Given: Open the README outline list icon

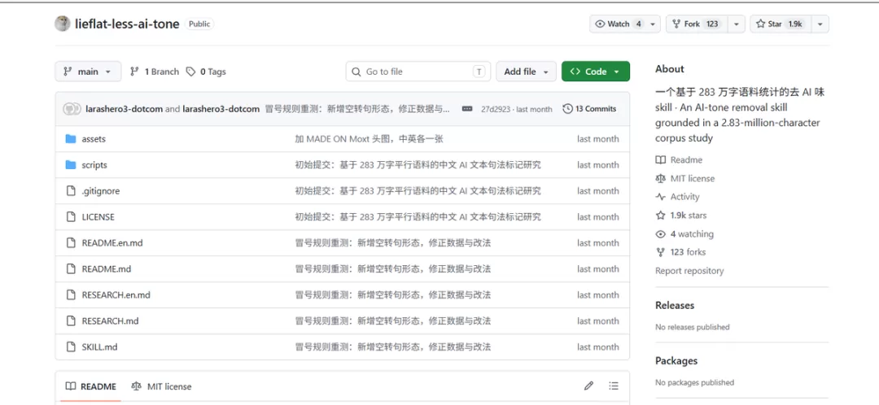Looking at the screenshot, I should click(614, 386).
